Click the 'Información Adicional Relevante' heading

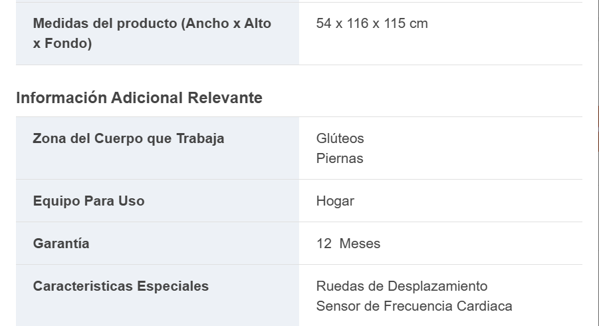click(x=139, y=98)
